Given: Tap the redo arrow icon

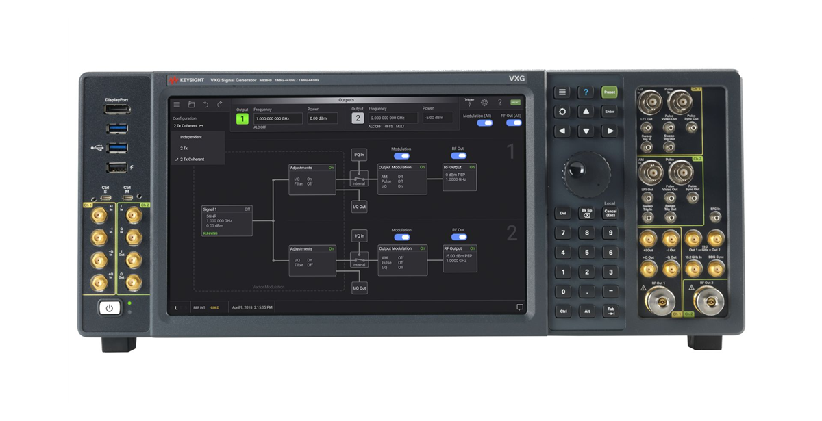Looking at the screenshot, I should pos(220,105).
